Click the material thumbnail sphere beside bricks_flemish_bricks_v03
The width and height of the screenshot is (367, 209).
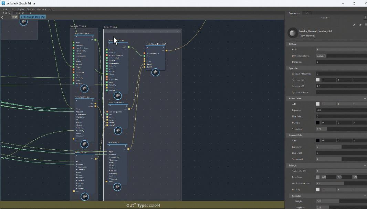(x=292, y=32)
